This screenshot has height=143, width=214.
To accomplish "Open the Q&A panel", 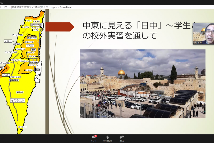I will pyautogui.click(x=122, y=139).
